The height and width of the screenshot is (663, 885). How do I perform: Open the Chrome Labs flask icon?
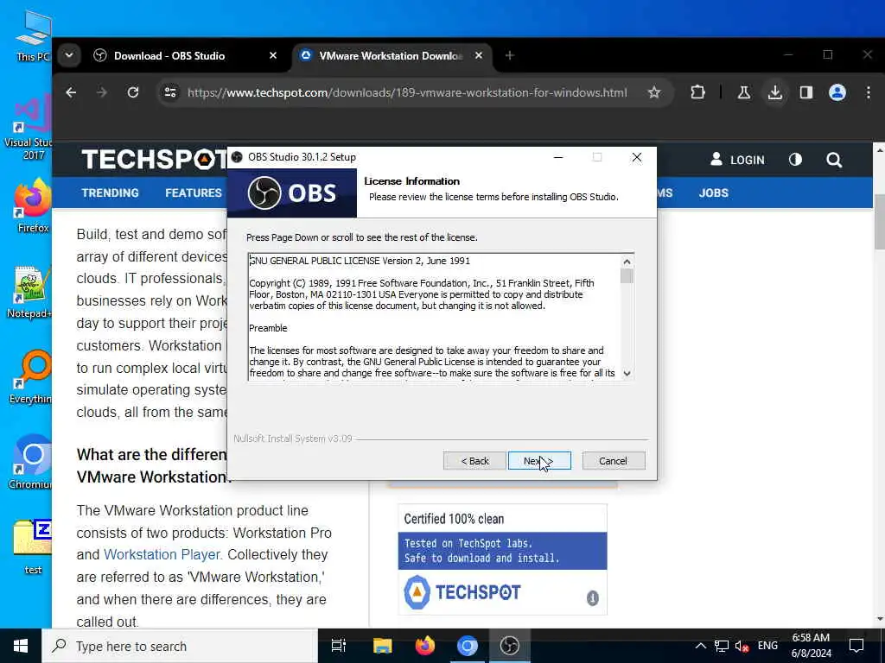pyautogui.click(x=744, y=92)
